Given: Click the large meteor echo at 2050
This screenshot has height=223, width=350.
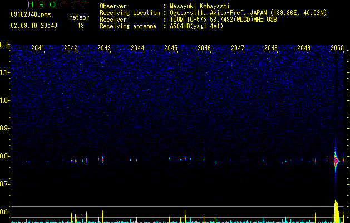Looking at the screenshot, I should (336, 160).
